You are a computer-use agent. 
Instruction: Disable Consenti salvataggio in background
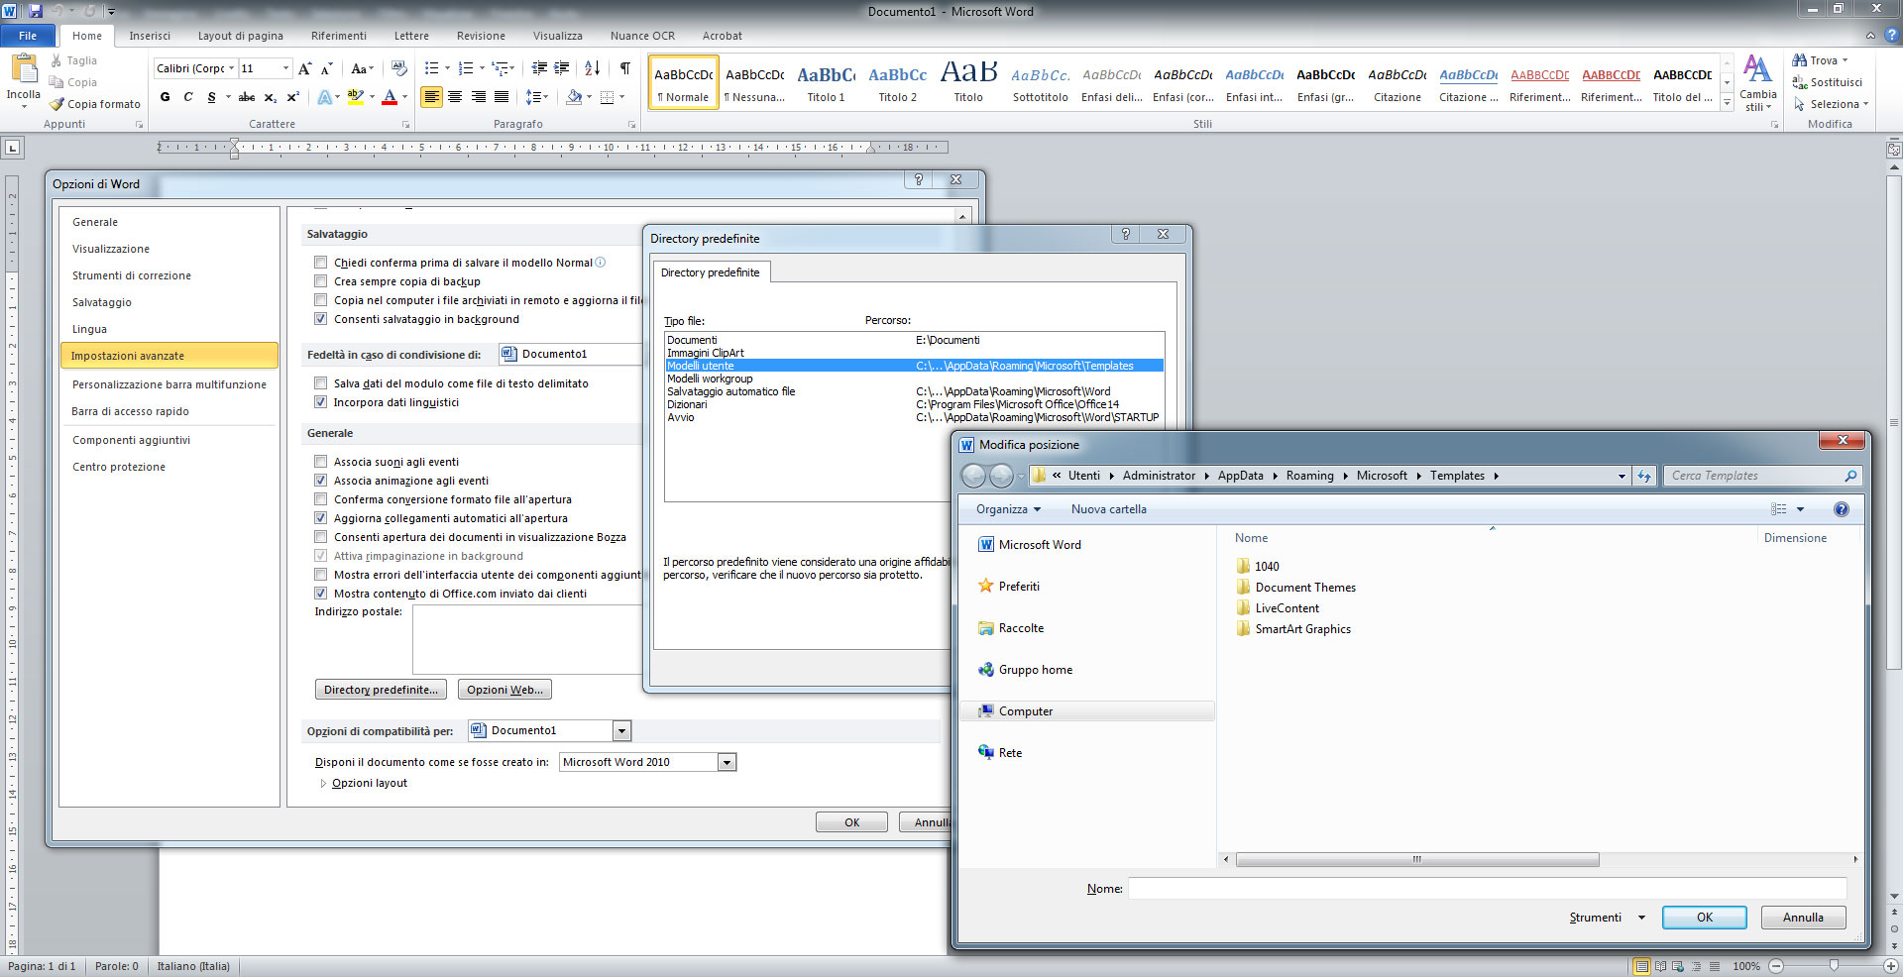[320, 319]
